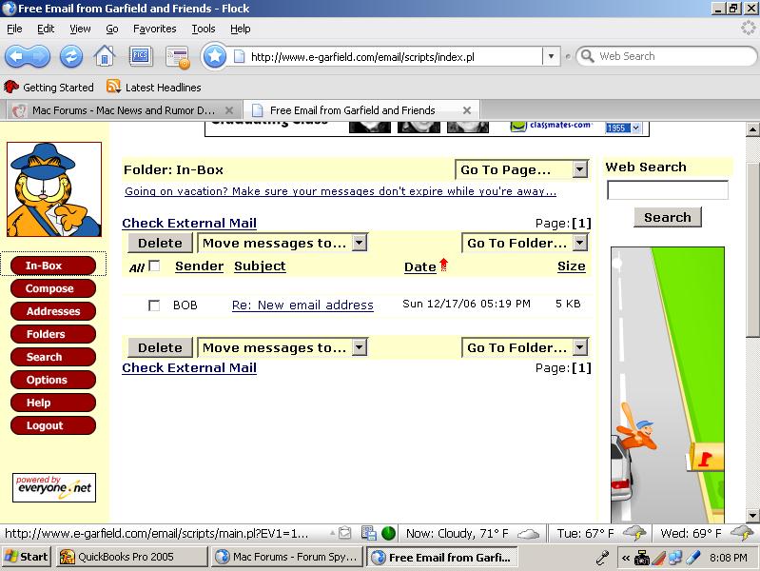Click the tray printer icon
The image size is (760, 571).
point(642,558)
